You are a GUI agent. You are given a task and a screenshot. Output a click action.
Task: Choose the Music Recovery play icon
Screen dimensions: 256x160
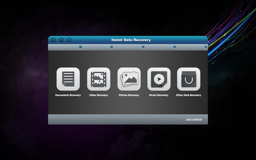[x=159, y=79]
